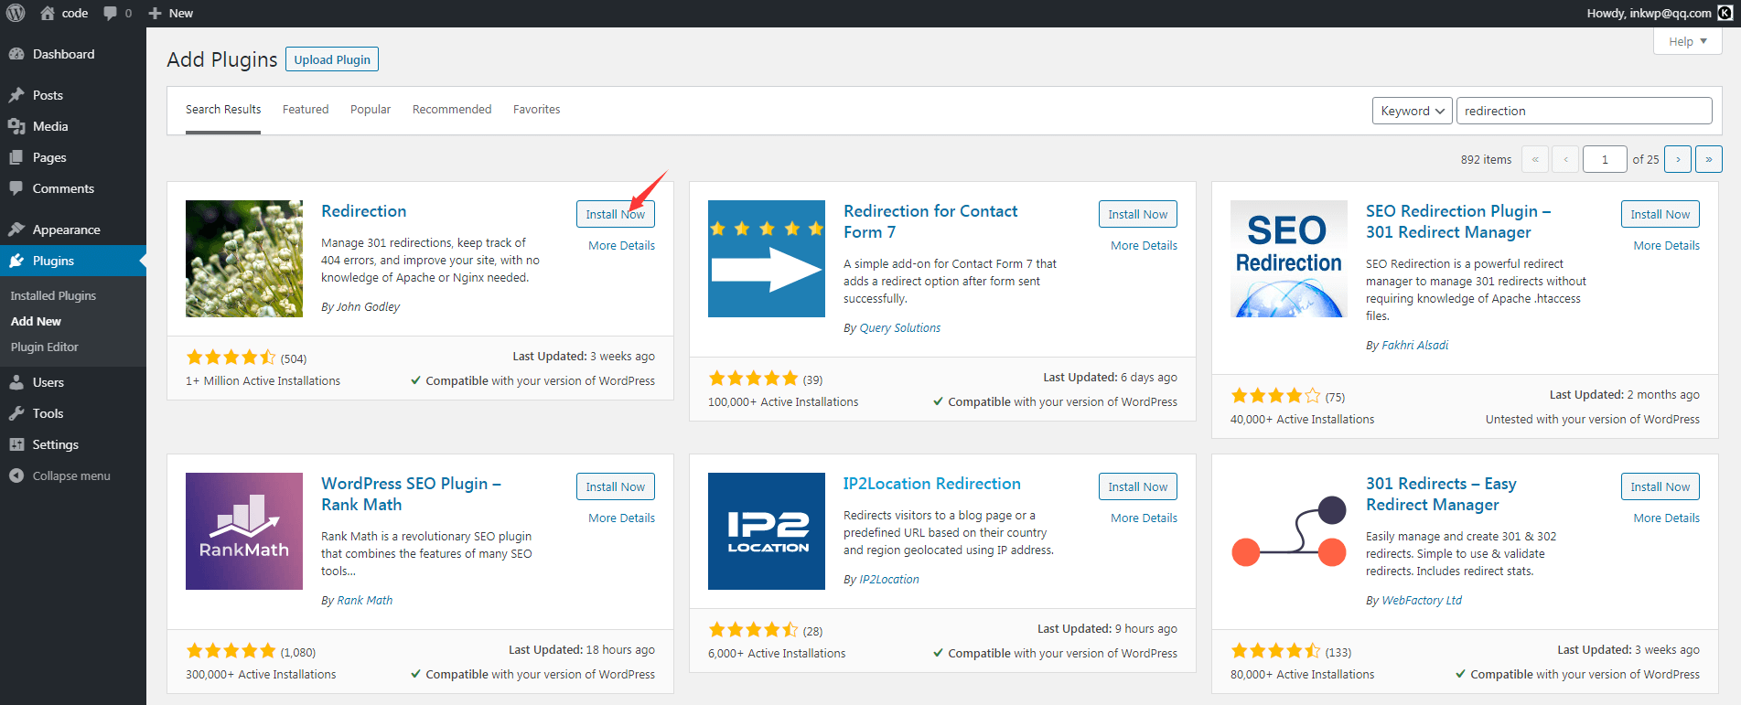Image resolution: width=1741 pixels, height=705 pixels.
Task: Select the Add New submenu item
Action: click(x=36, y=321)
